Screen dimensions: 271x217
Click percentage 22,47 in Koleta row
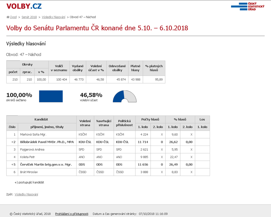point(173,157)
